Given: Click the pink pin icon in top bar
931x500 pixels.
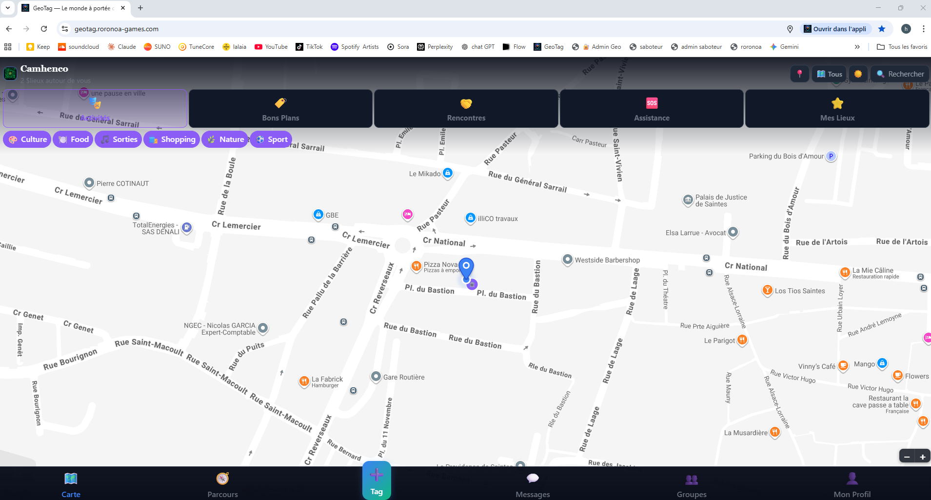Looking at the screenshot, I should 799,73.
